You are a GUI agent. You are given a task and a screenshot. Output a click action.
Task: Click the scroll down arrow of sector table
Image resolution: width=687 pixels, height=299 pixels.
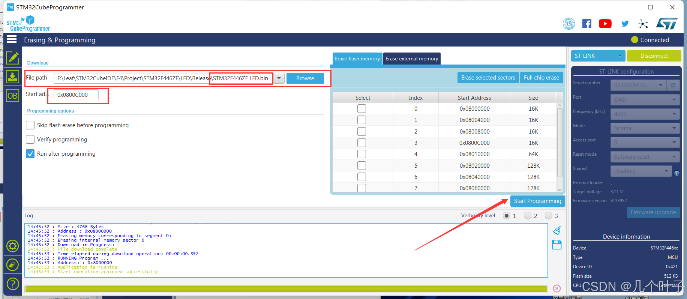pos(559,189)
